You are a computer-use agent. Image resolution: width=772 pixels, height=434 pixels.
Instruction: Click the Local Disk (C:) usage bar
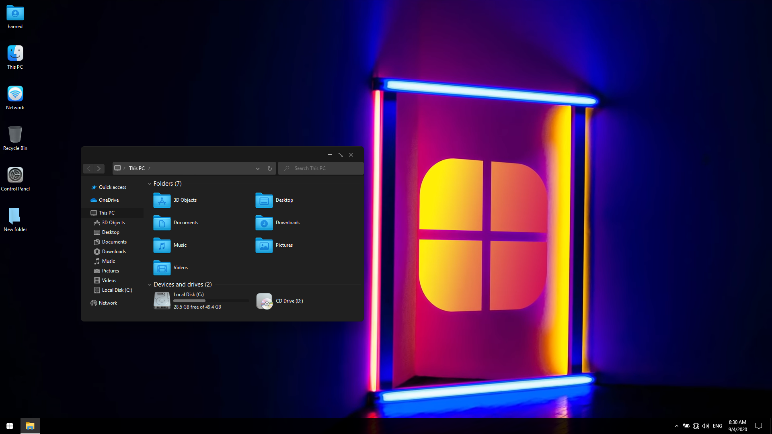tap(211, 301)
